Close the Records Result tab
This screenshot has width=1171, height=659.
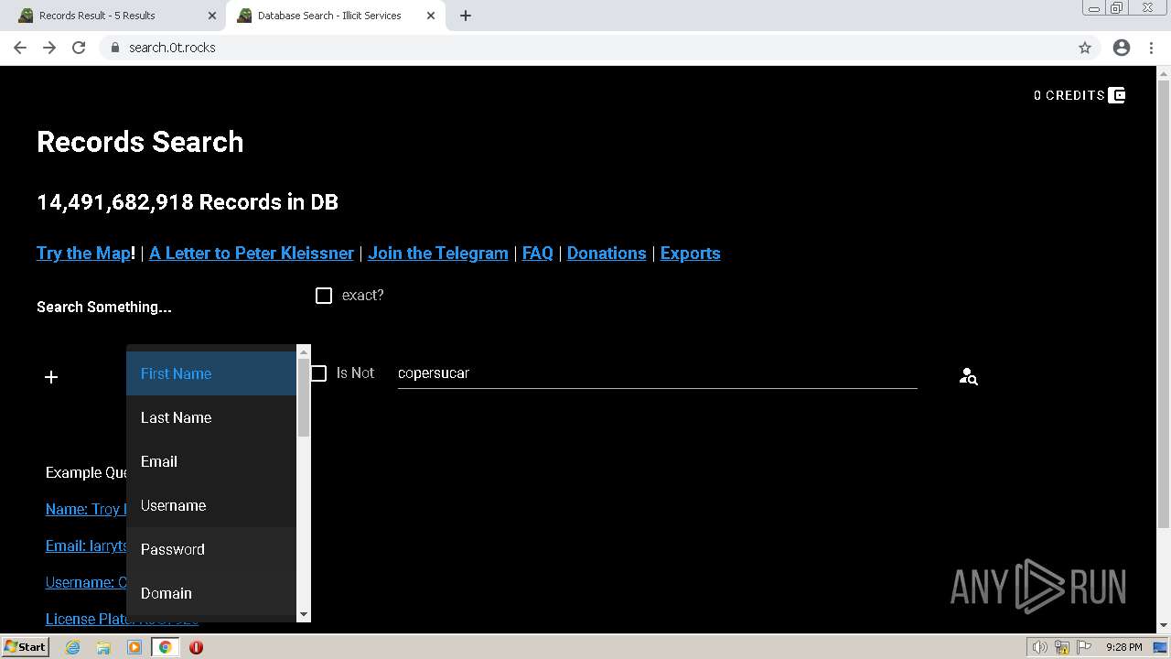point(212,16)
